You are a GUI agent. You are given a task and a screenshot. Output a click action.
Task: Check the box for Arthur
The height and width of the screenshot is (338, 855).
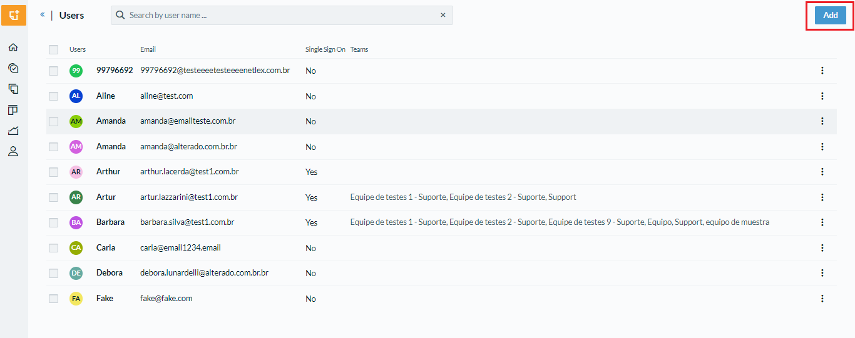click(53, 172)
